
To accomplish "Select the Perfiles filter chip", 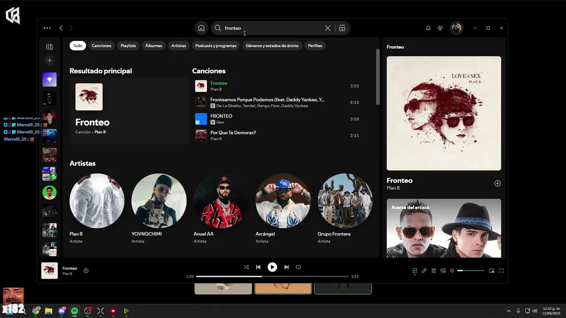I will (315, 45).
